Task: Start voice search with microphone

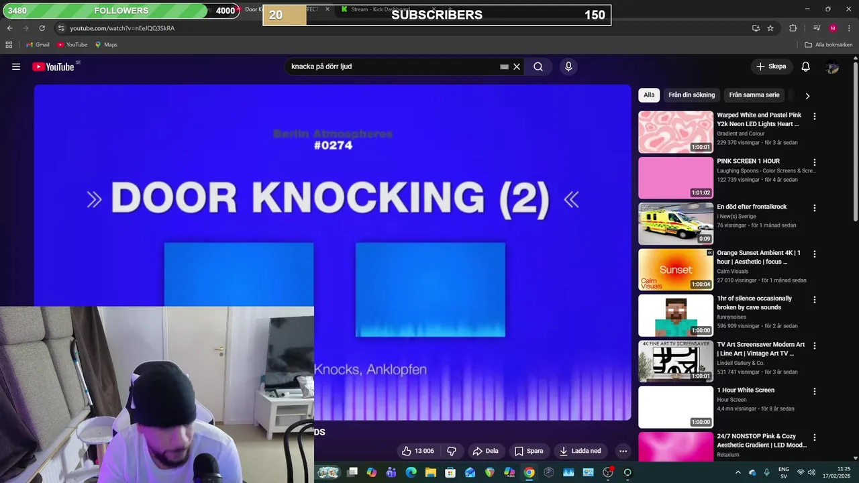Action: coord(568,66)
